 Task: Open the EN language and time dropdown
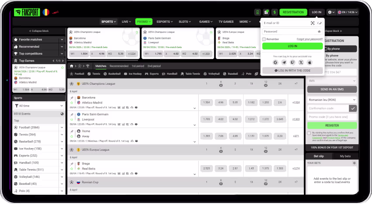click(348, 12)
